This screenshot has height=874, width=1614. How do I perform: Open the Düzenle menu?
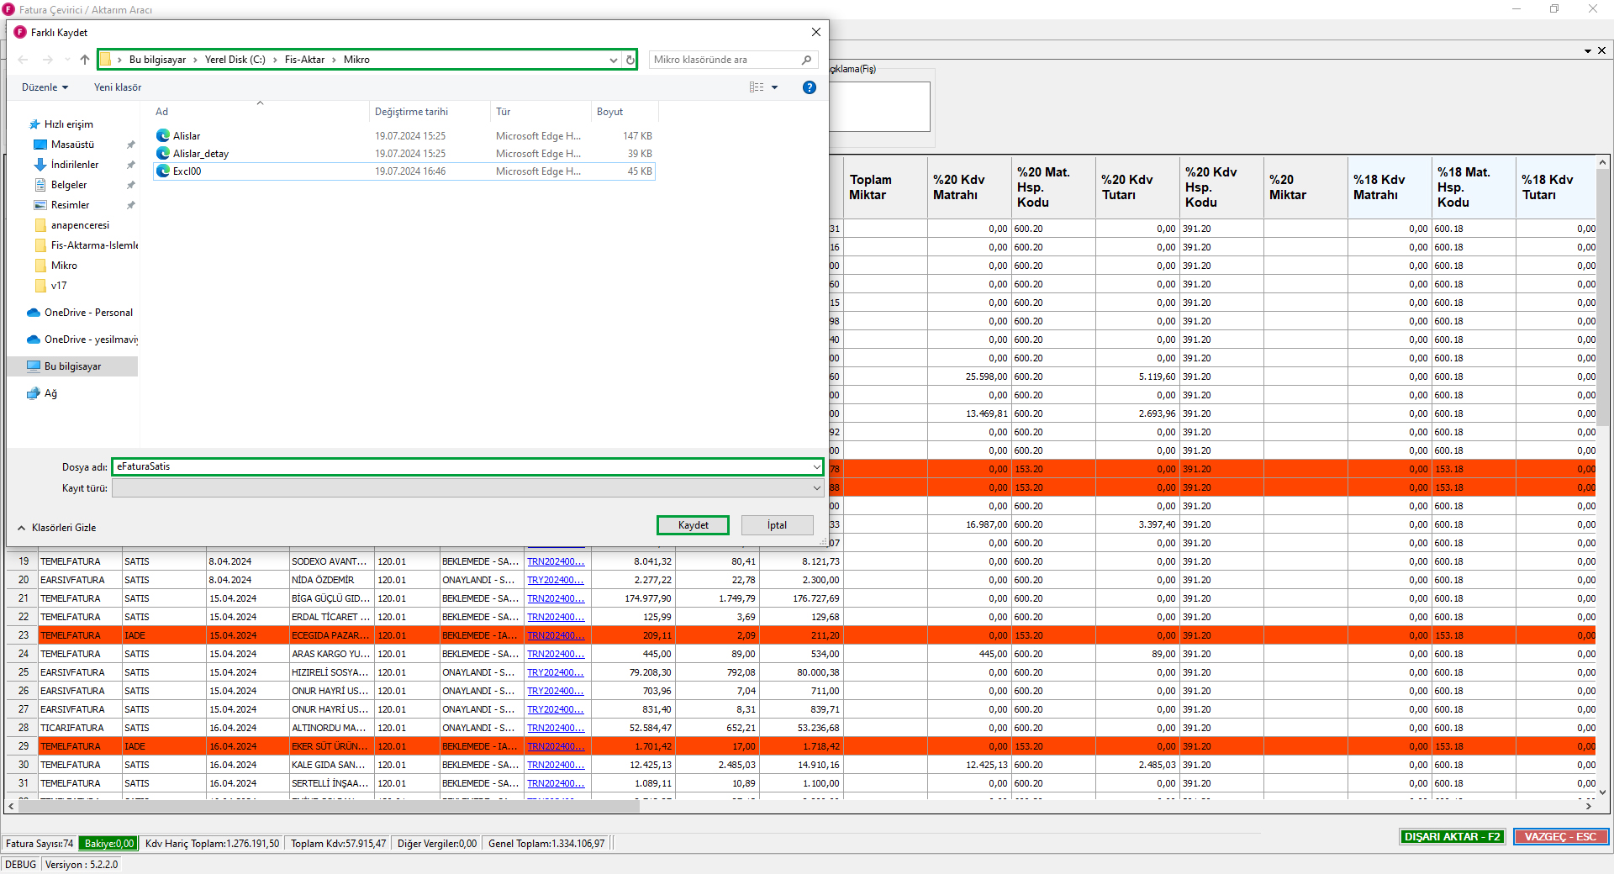pos(45,87)
